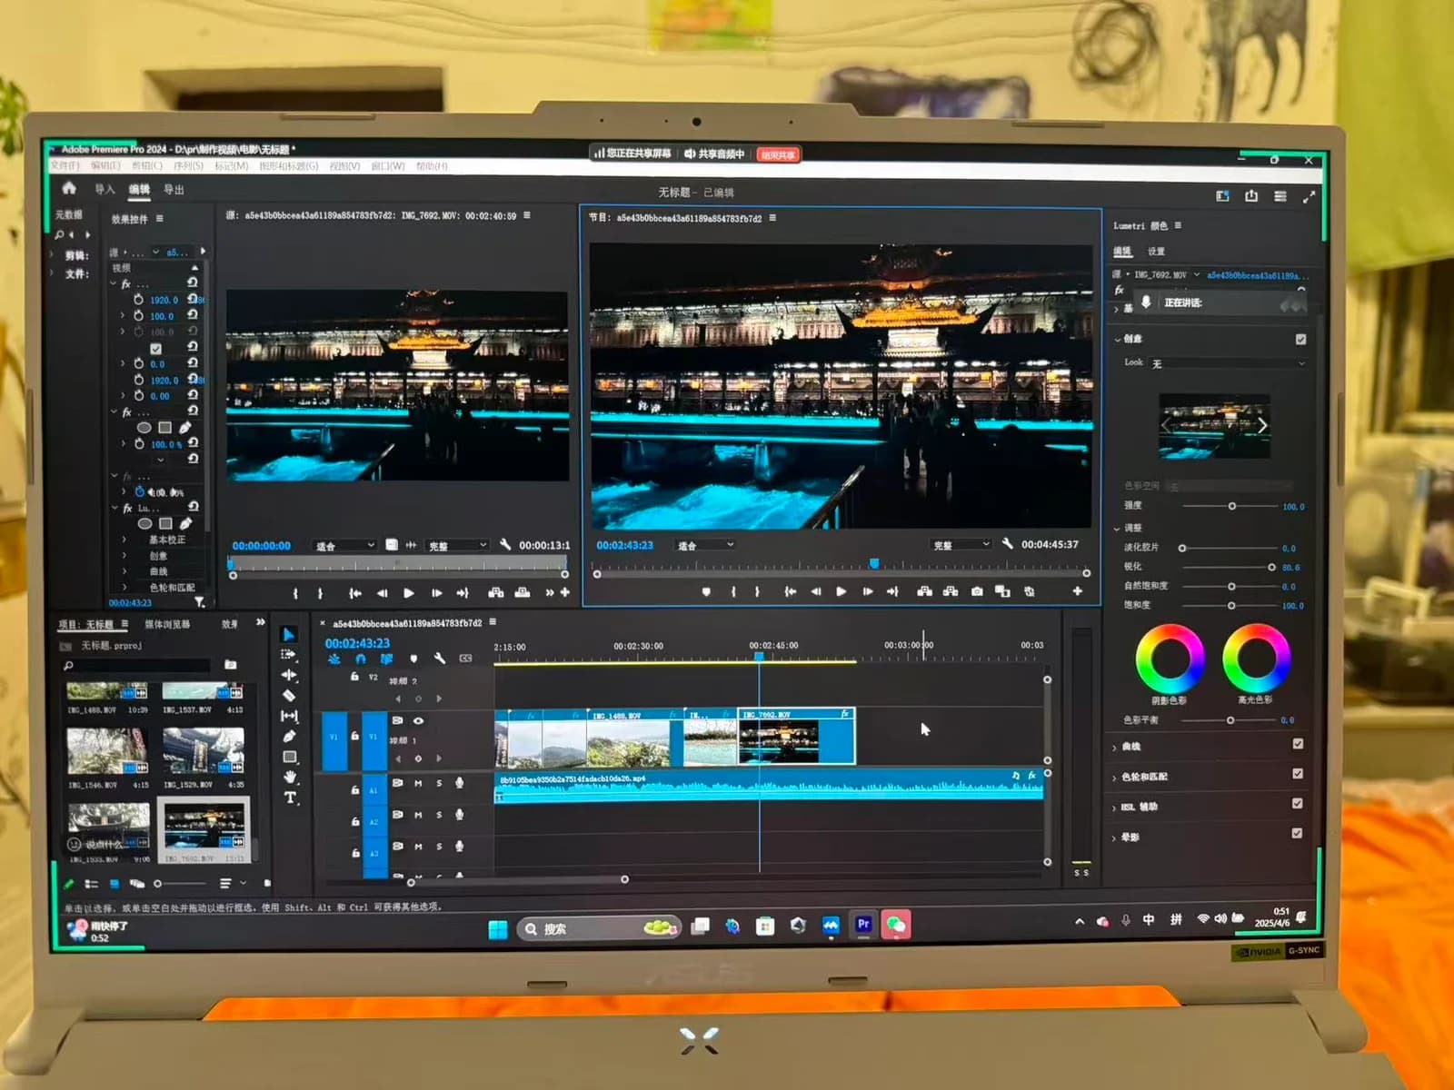Play the Program monitor
The height and width of the screenshot is (1090, 1454).
842,591
